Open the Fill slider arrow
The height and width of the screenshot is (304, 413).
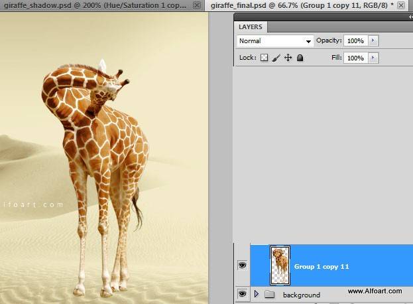point(373,58)
